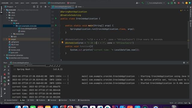Select .gitignore in project tree

pyautogui.click(x=15, y=42)
